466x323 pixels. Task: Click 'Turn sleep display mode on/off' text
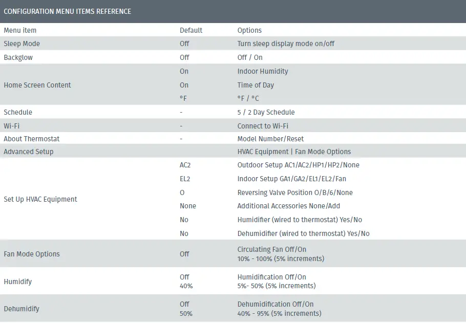[286, 44]
